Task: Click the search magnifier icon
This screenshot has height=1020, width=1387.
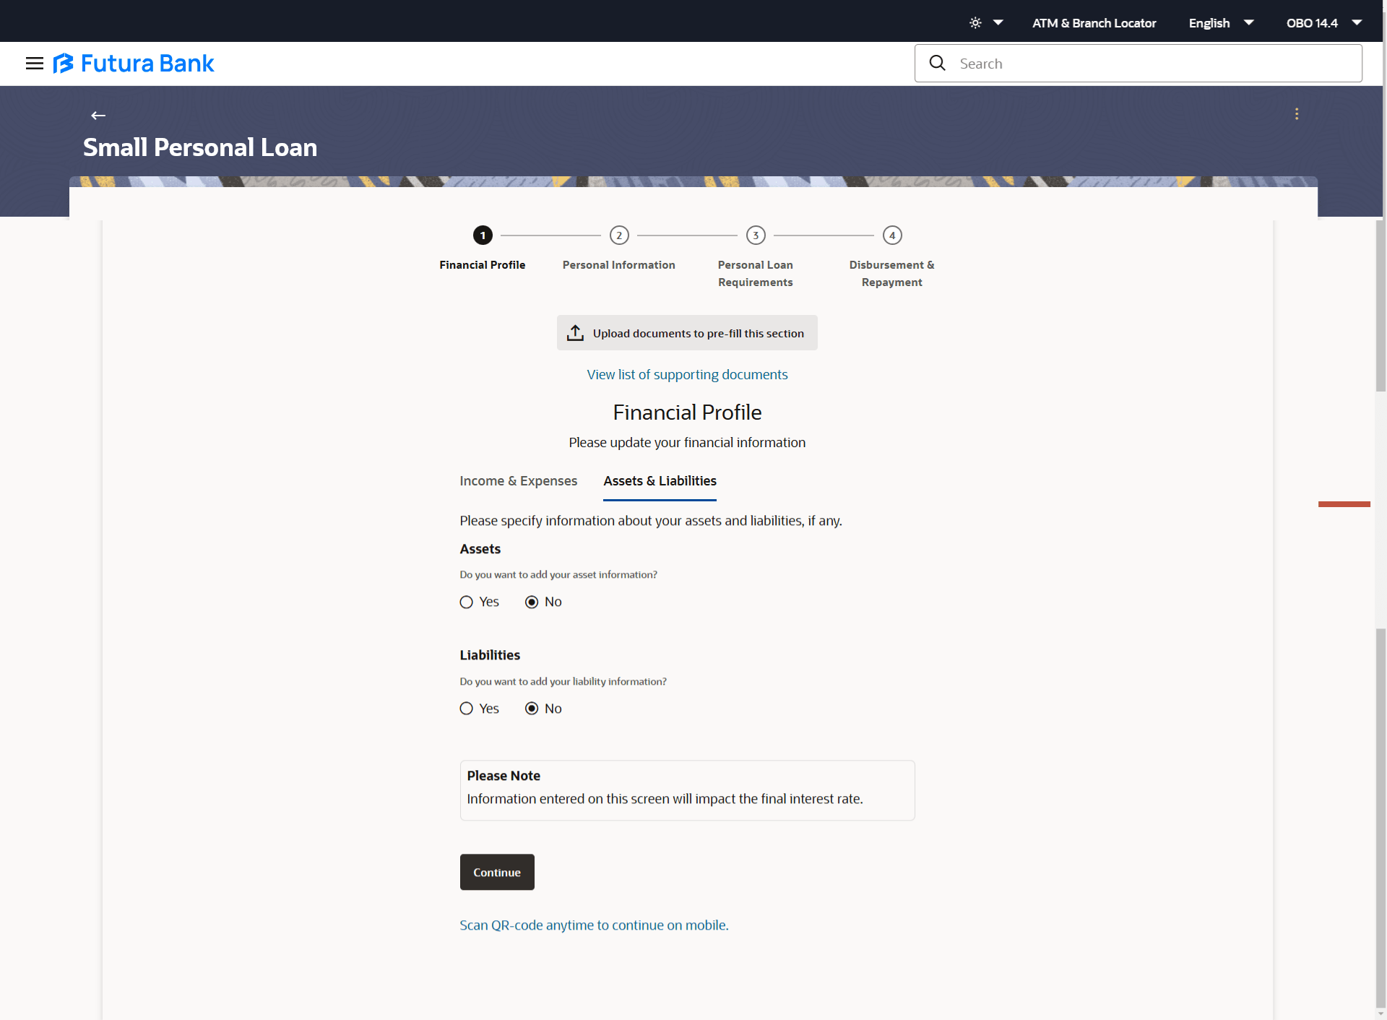Action: click(x=937, y=64)
